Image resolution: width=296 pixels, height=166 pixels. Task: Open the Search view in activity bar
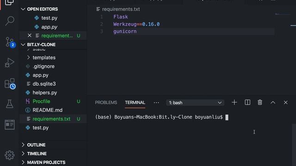click(x=9, y=21)
